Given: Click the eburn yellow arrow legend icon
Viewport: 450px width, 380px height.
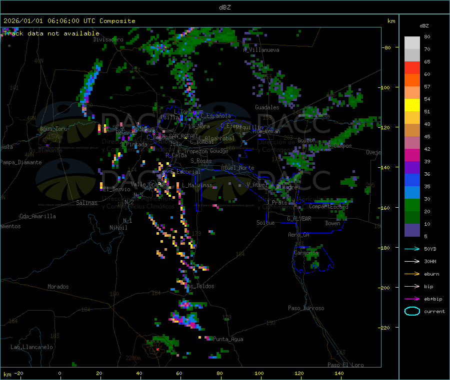Looking at the screenshot, I should pos(412,274).
